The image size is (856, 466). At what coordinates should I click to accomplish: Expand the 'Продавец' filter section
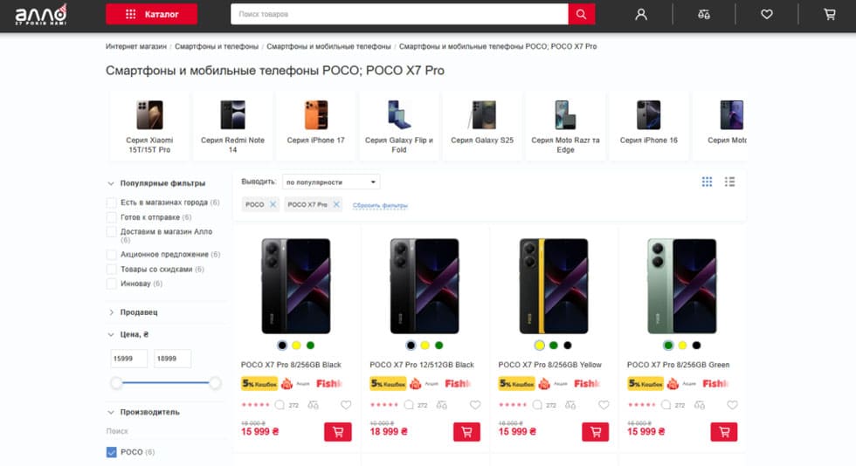point(138,312)
